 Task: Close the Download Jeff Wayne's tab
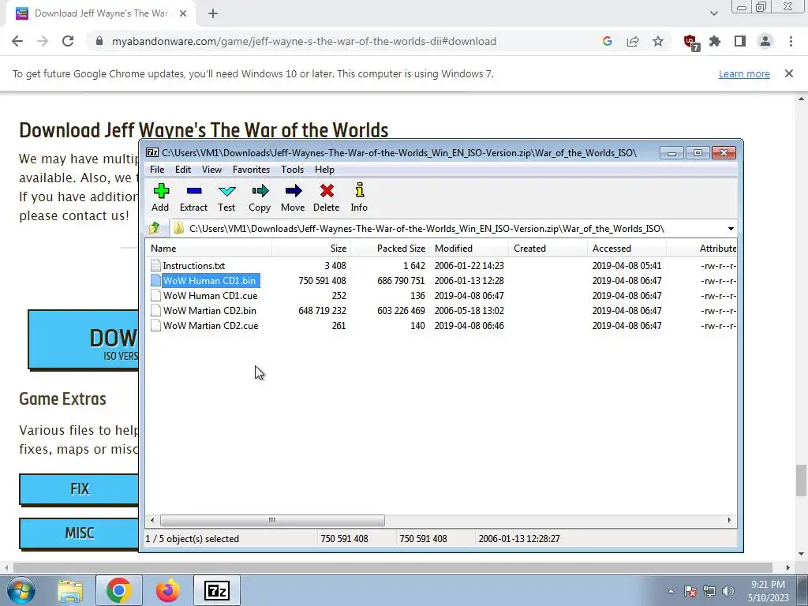183,13
